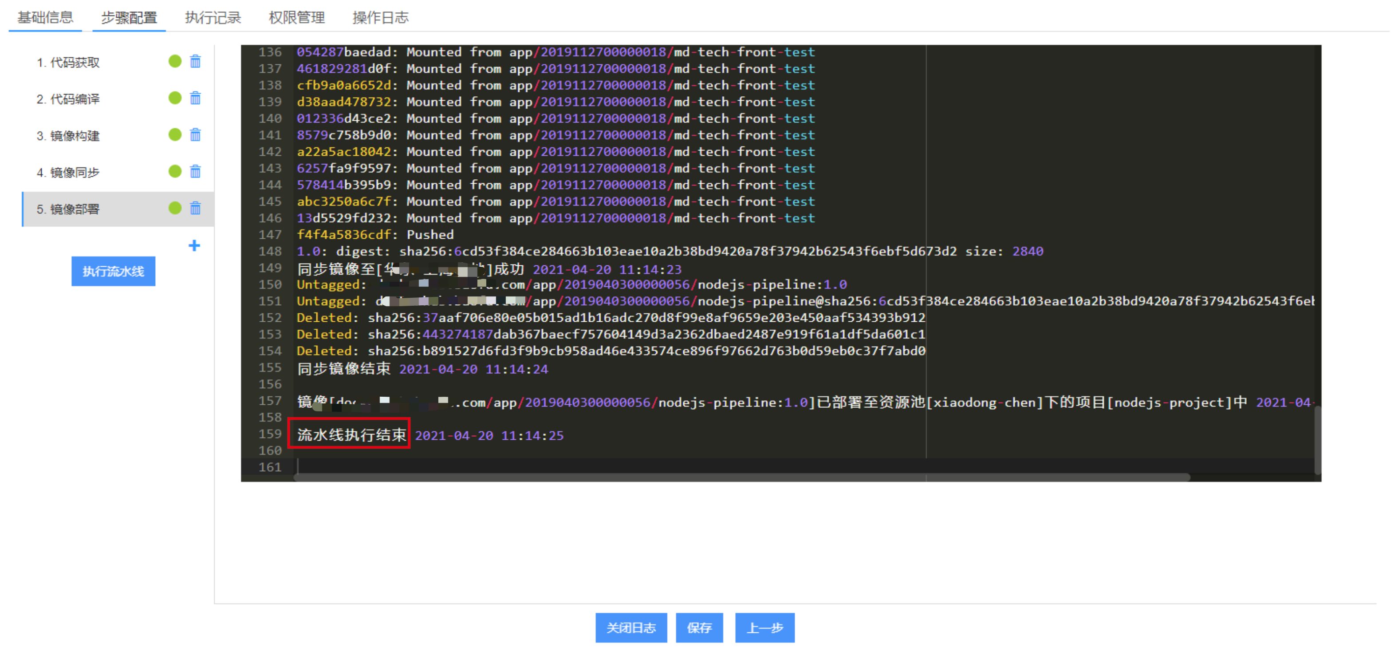Click size value 2840 in log

tap(1028, 252)
